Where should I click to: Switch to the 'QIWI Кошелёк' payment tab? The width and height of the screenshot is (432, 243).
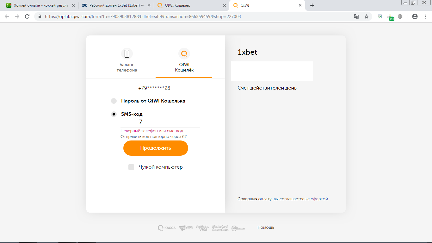point(184,60)
